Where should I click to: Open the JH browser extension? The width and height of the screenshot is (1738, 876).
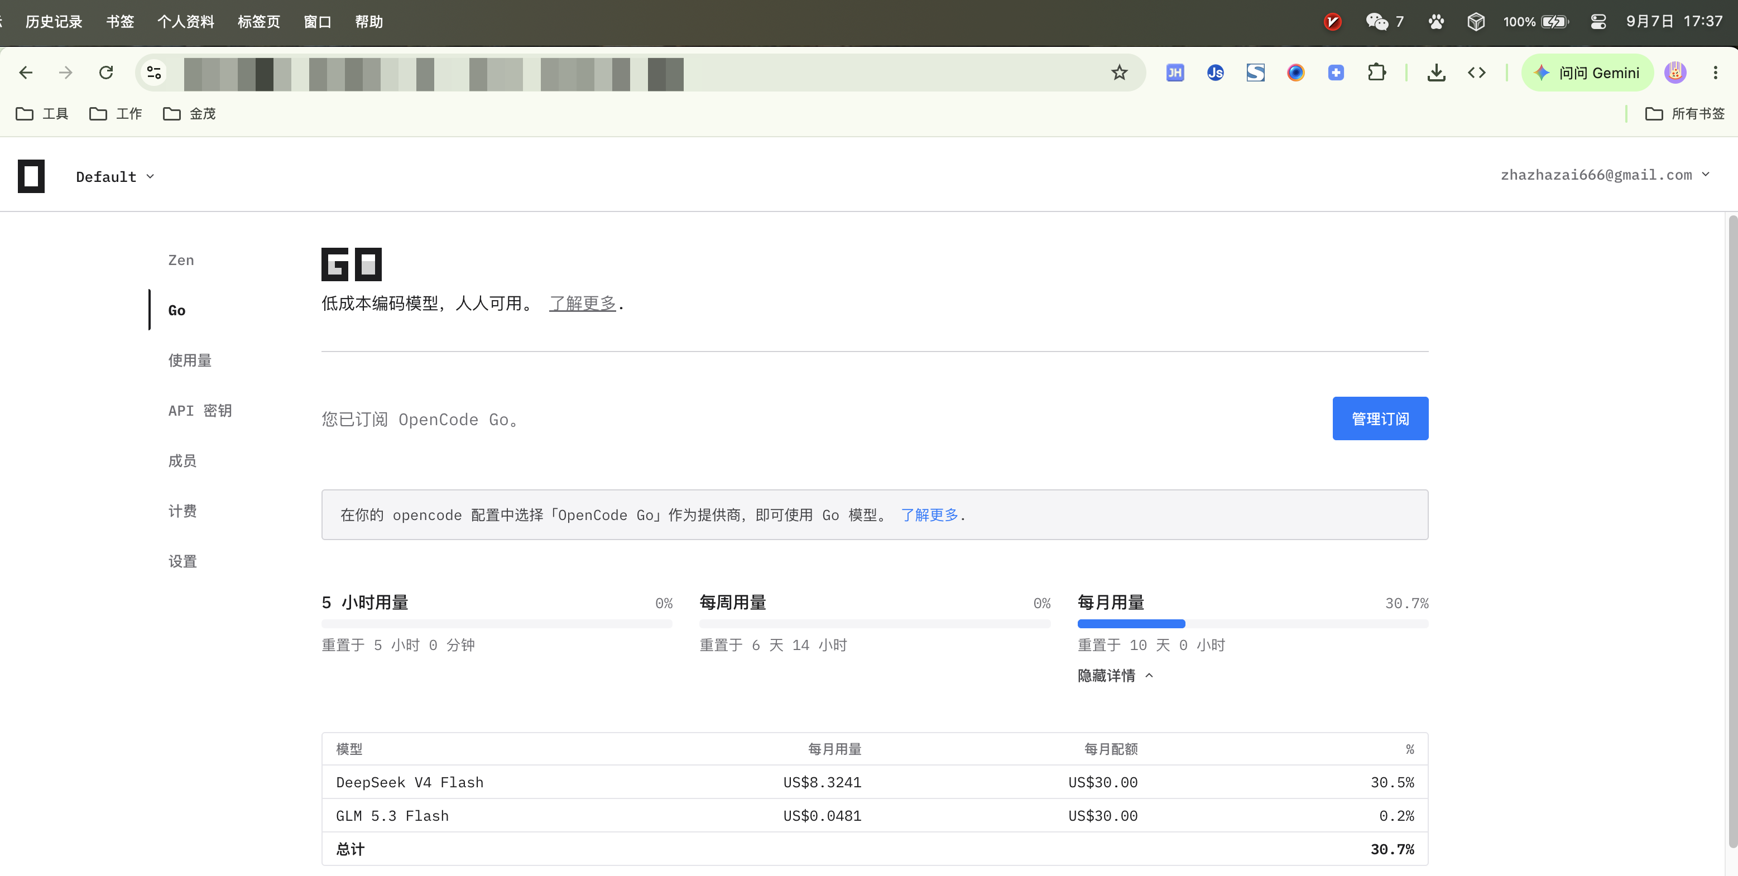pyautogui.click(x=1175, y=73)
